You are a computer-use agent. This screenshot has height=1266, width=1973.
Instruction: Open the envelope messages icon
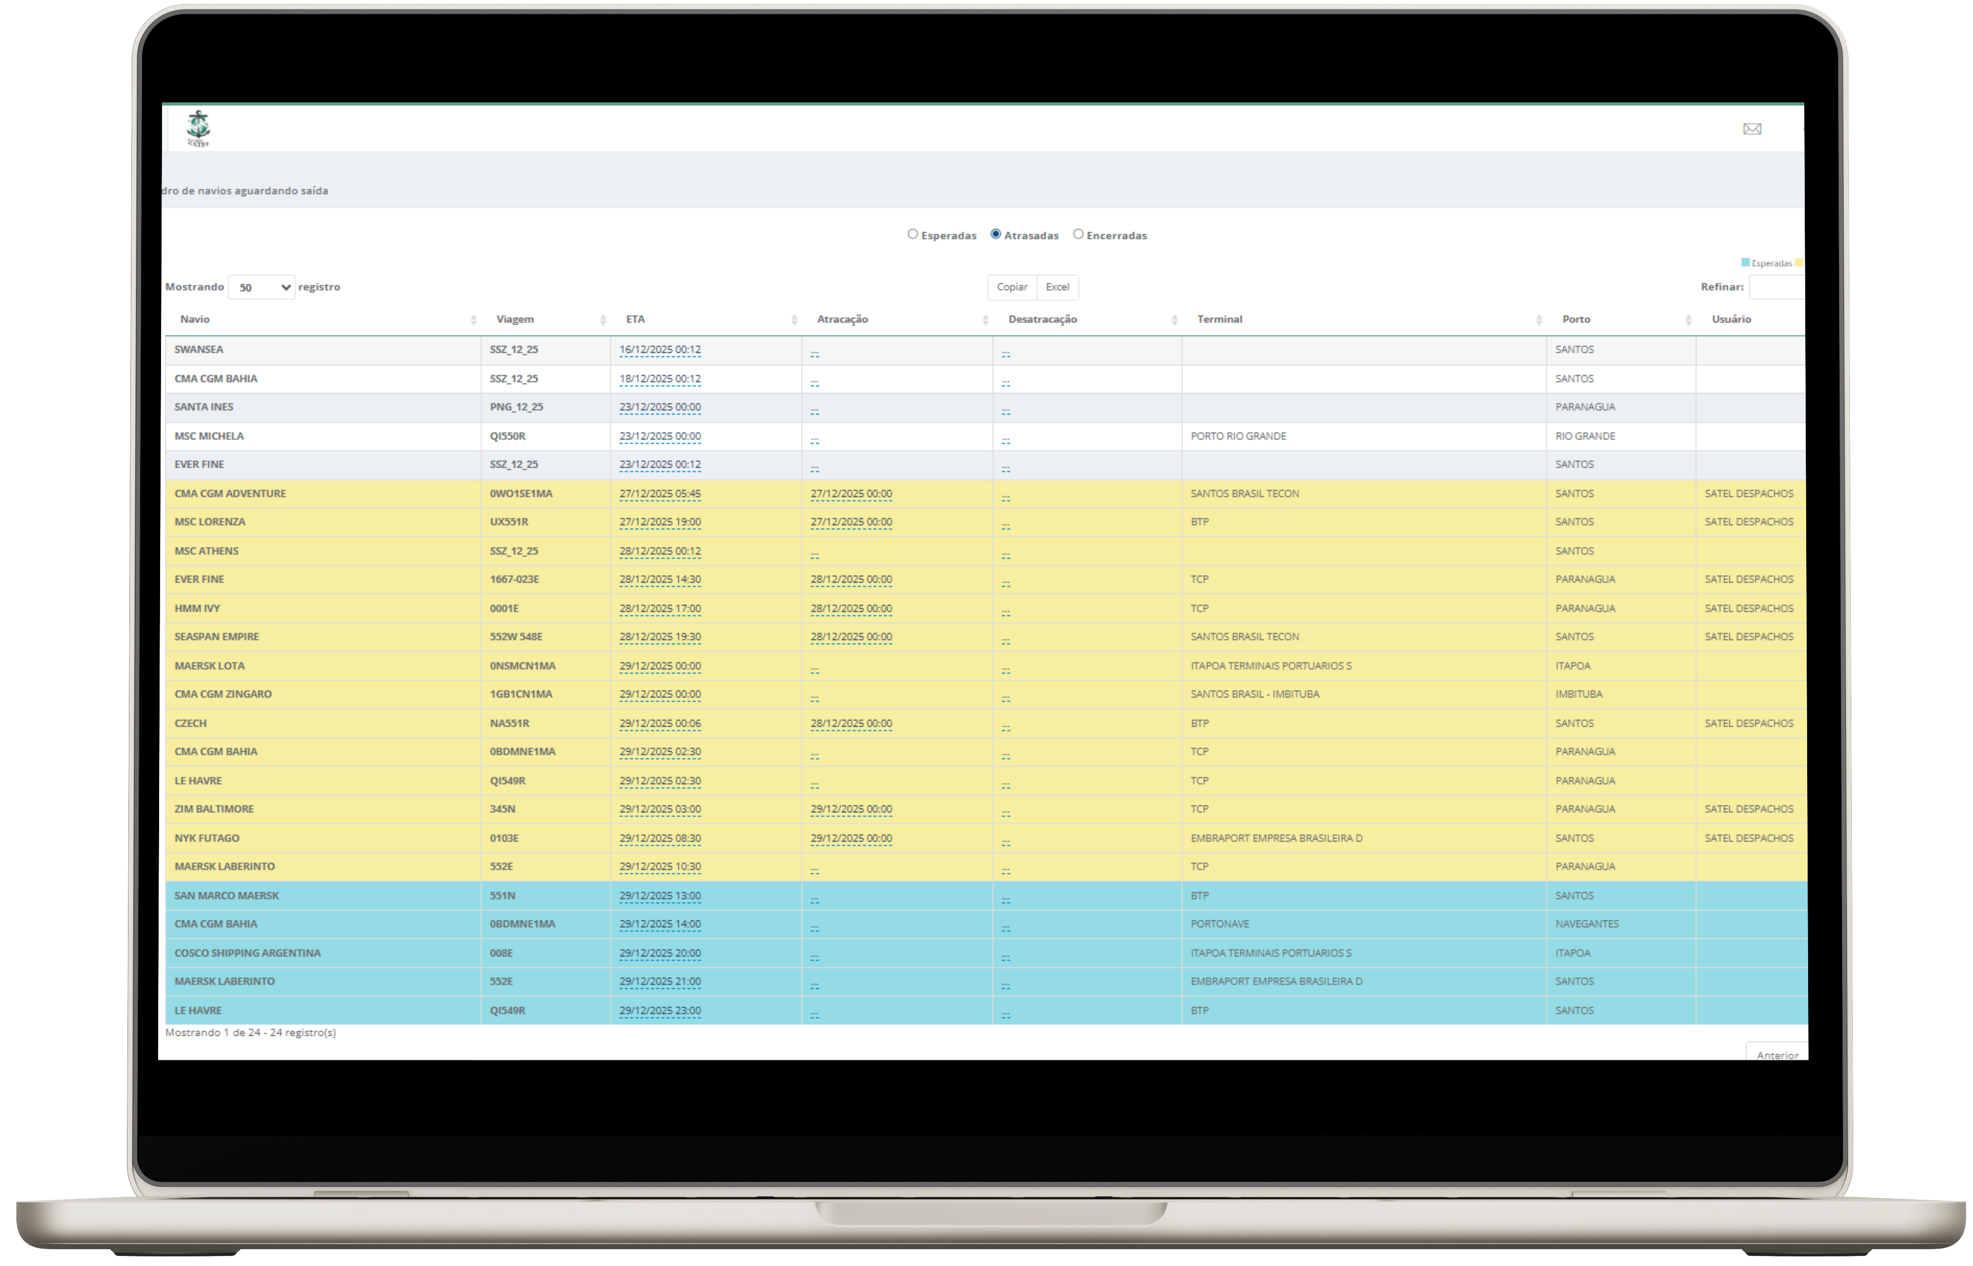[x=1752, y=129]
